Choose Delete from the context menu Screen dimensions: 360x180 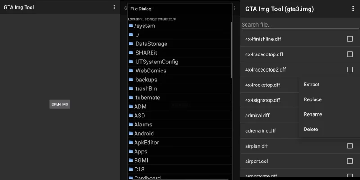[x=311, y=129]
